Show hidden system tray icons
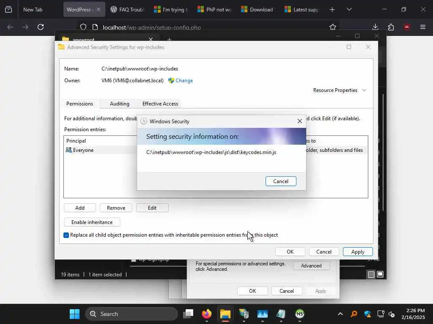Viewport: 433px width, 324px height. click(340, 314)
